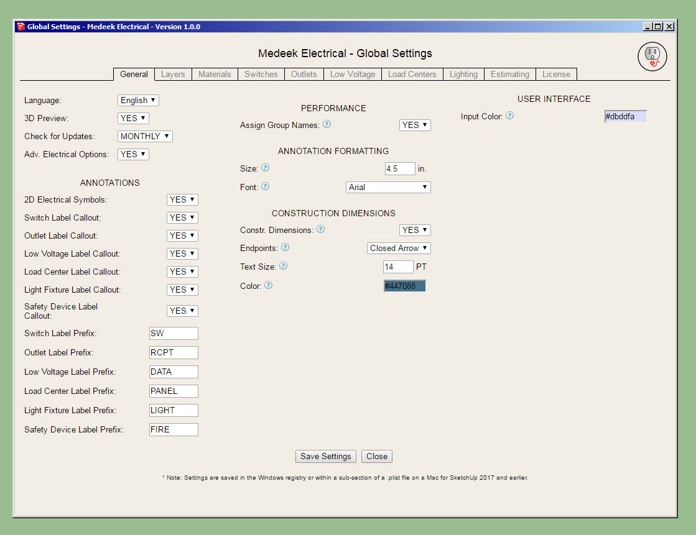Open the Safety Device Label Callout dropdown
The height and width of the screenshot is (535, 696).
click(182, 311)
